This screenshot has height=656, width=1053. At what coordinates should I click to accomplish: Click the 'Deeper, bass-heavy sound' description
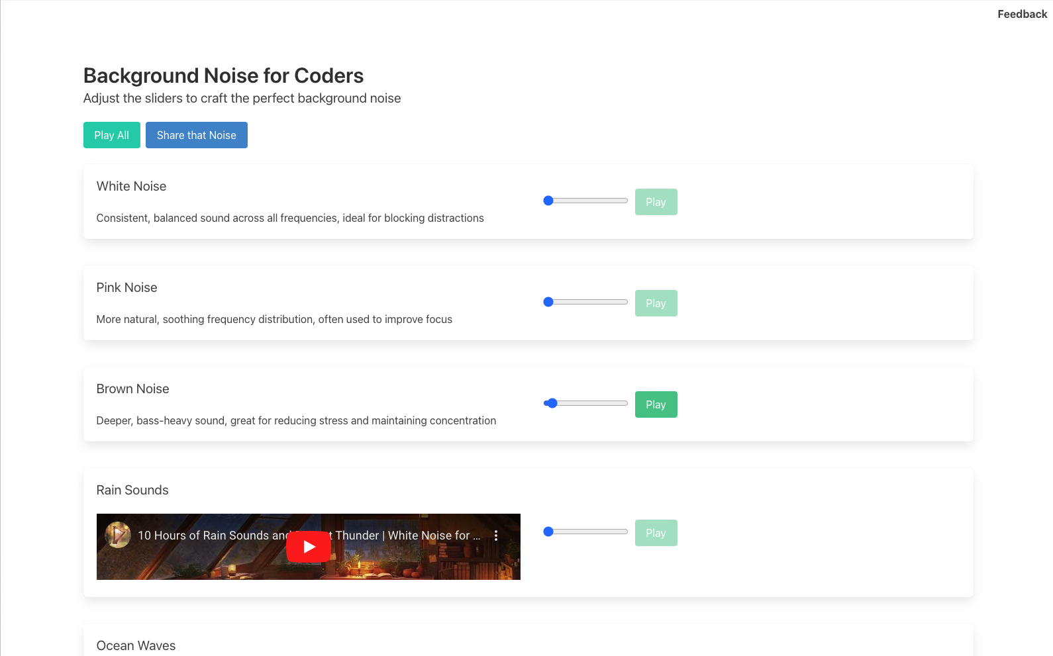coord(296,420)
